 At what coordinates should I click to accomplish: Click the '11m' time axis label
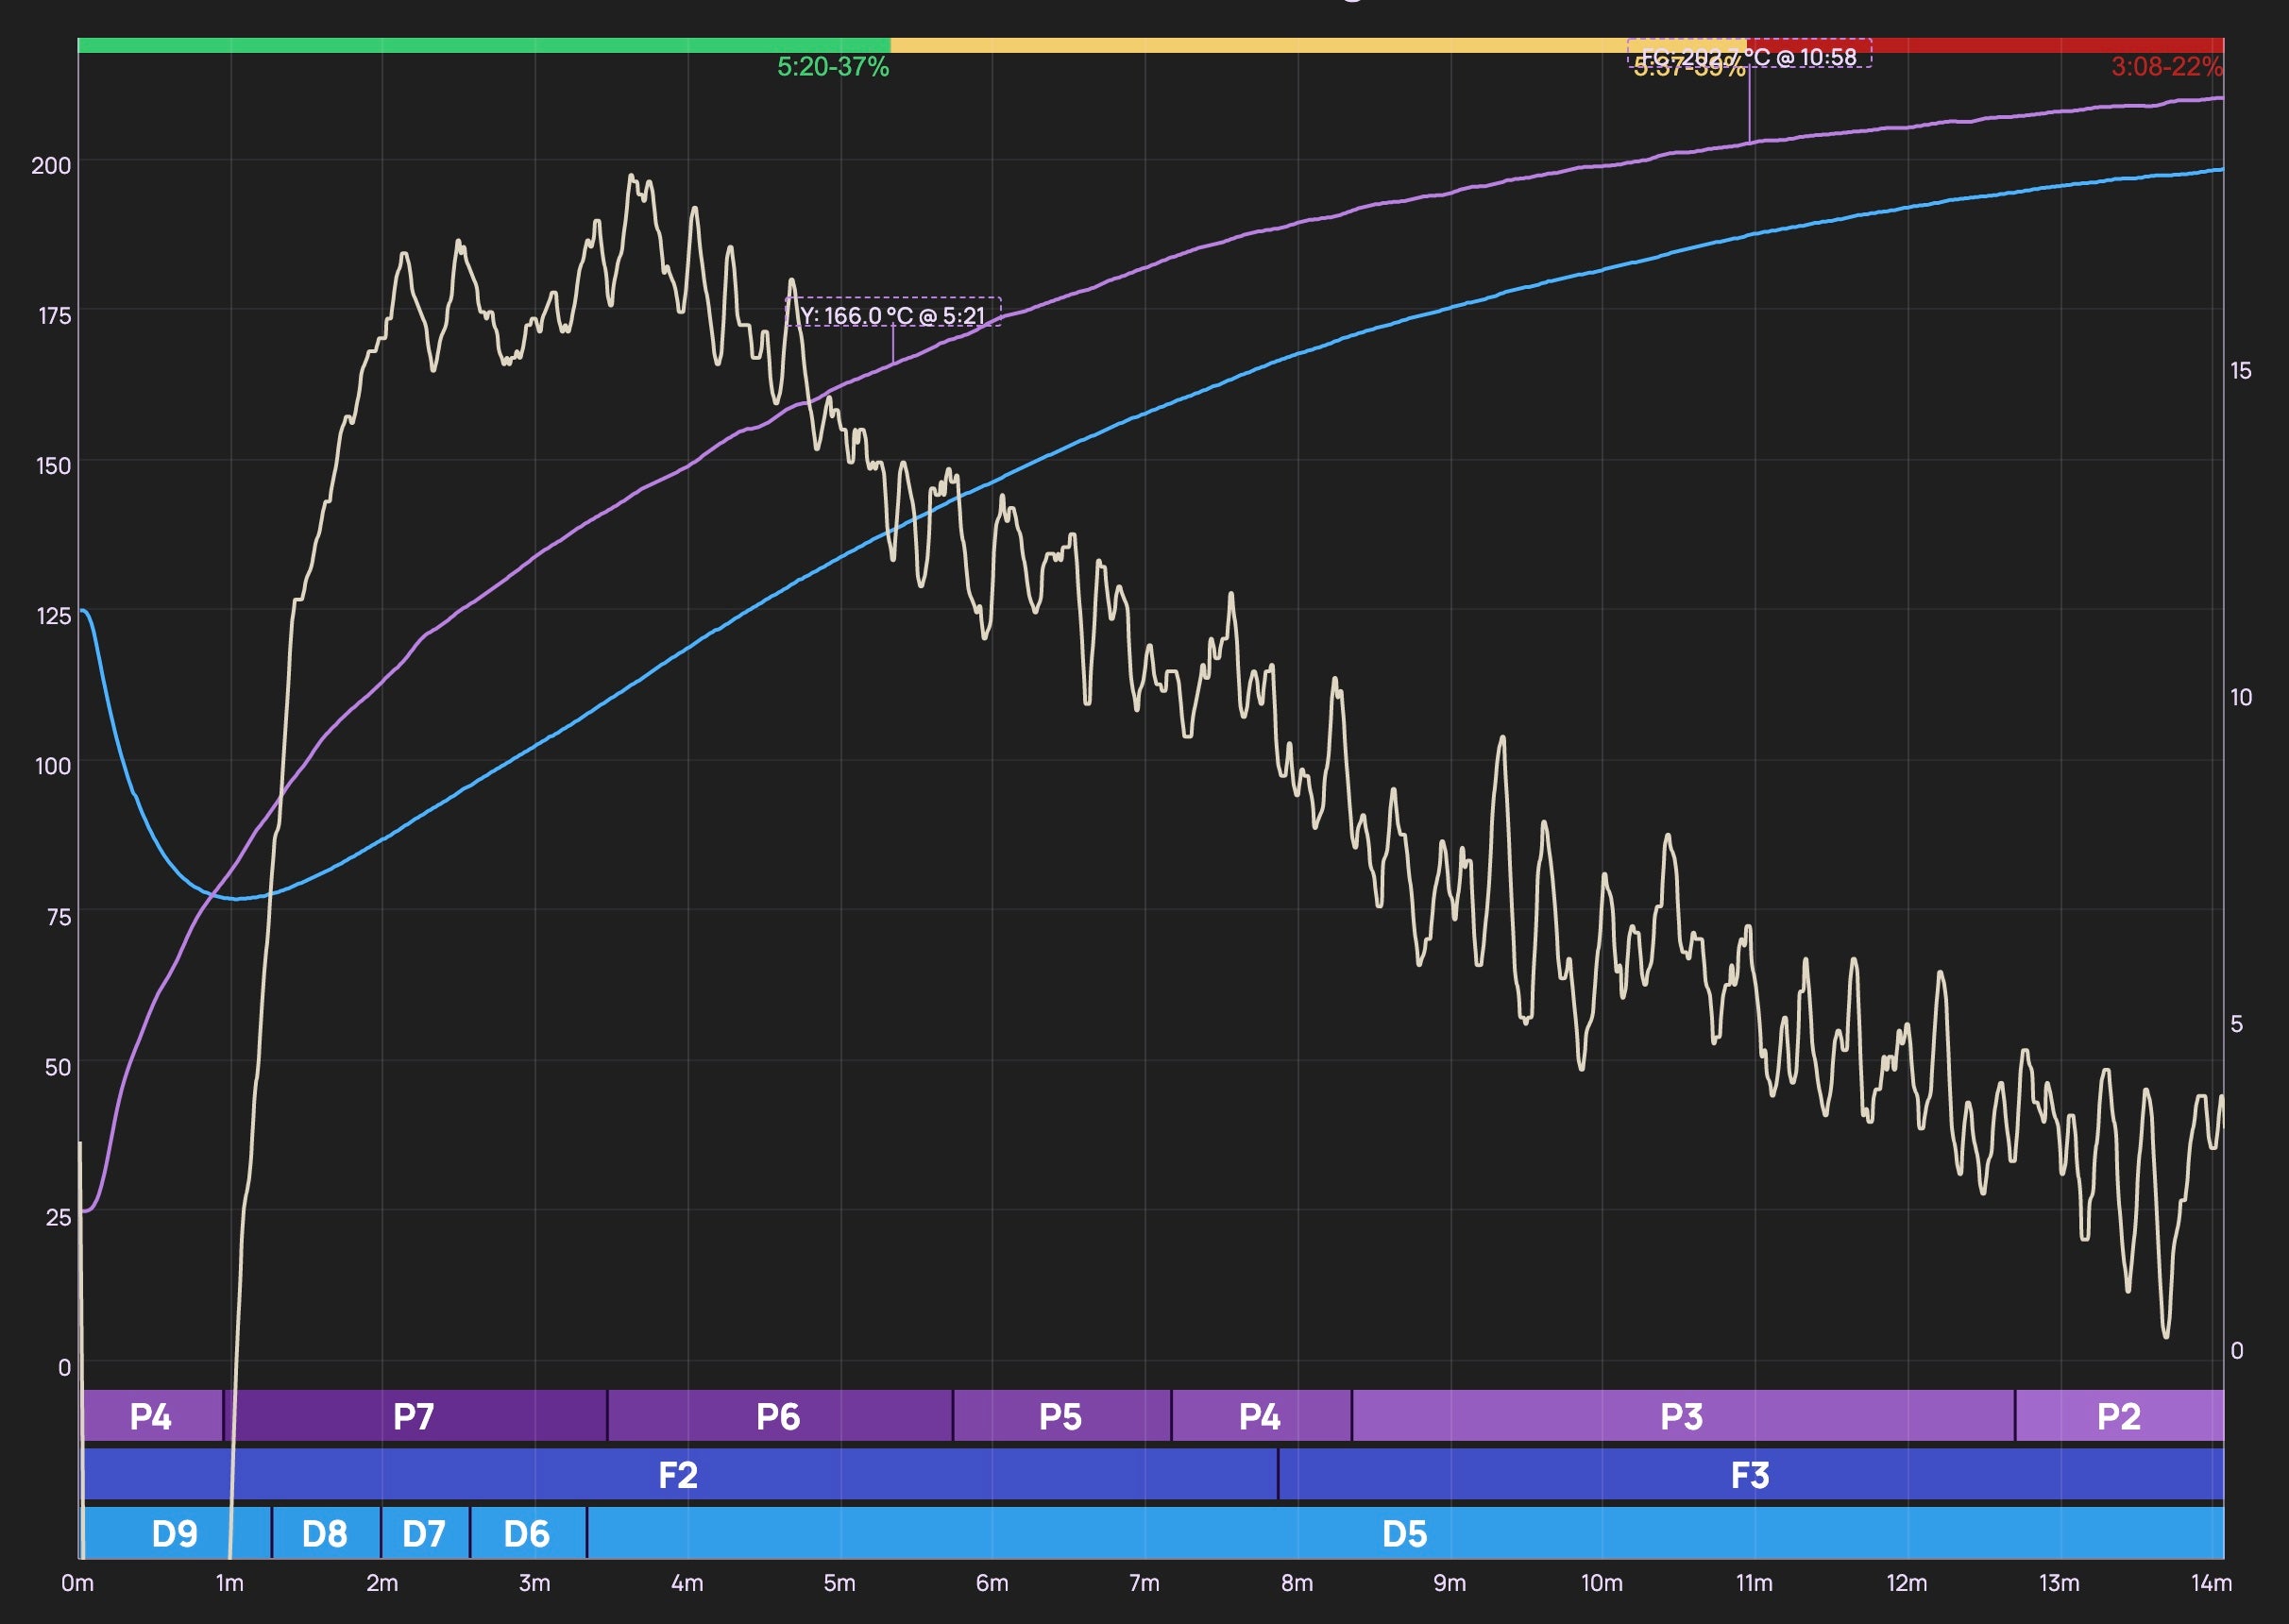(x=1754, y=1583)
